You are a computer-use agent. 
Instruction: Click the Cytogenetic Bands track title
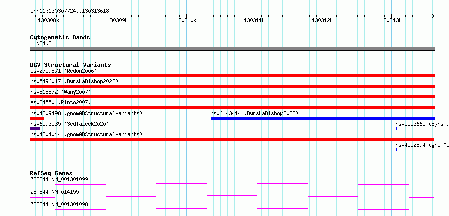(x=60, y=37)
